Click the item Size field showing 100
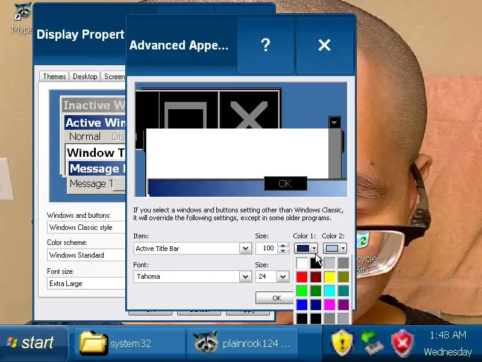 pyautogui.click(x=266, y=249)
